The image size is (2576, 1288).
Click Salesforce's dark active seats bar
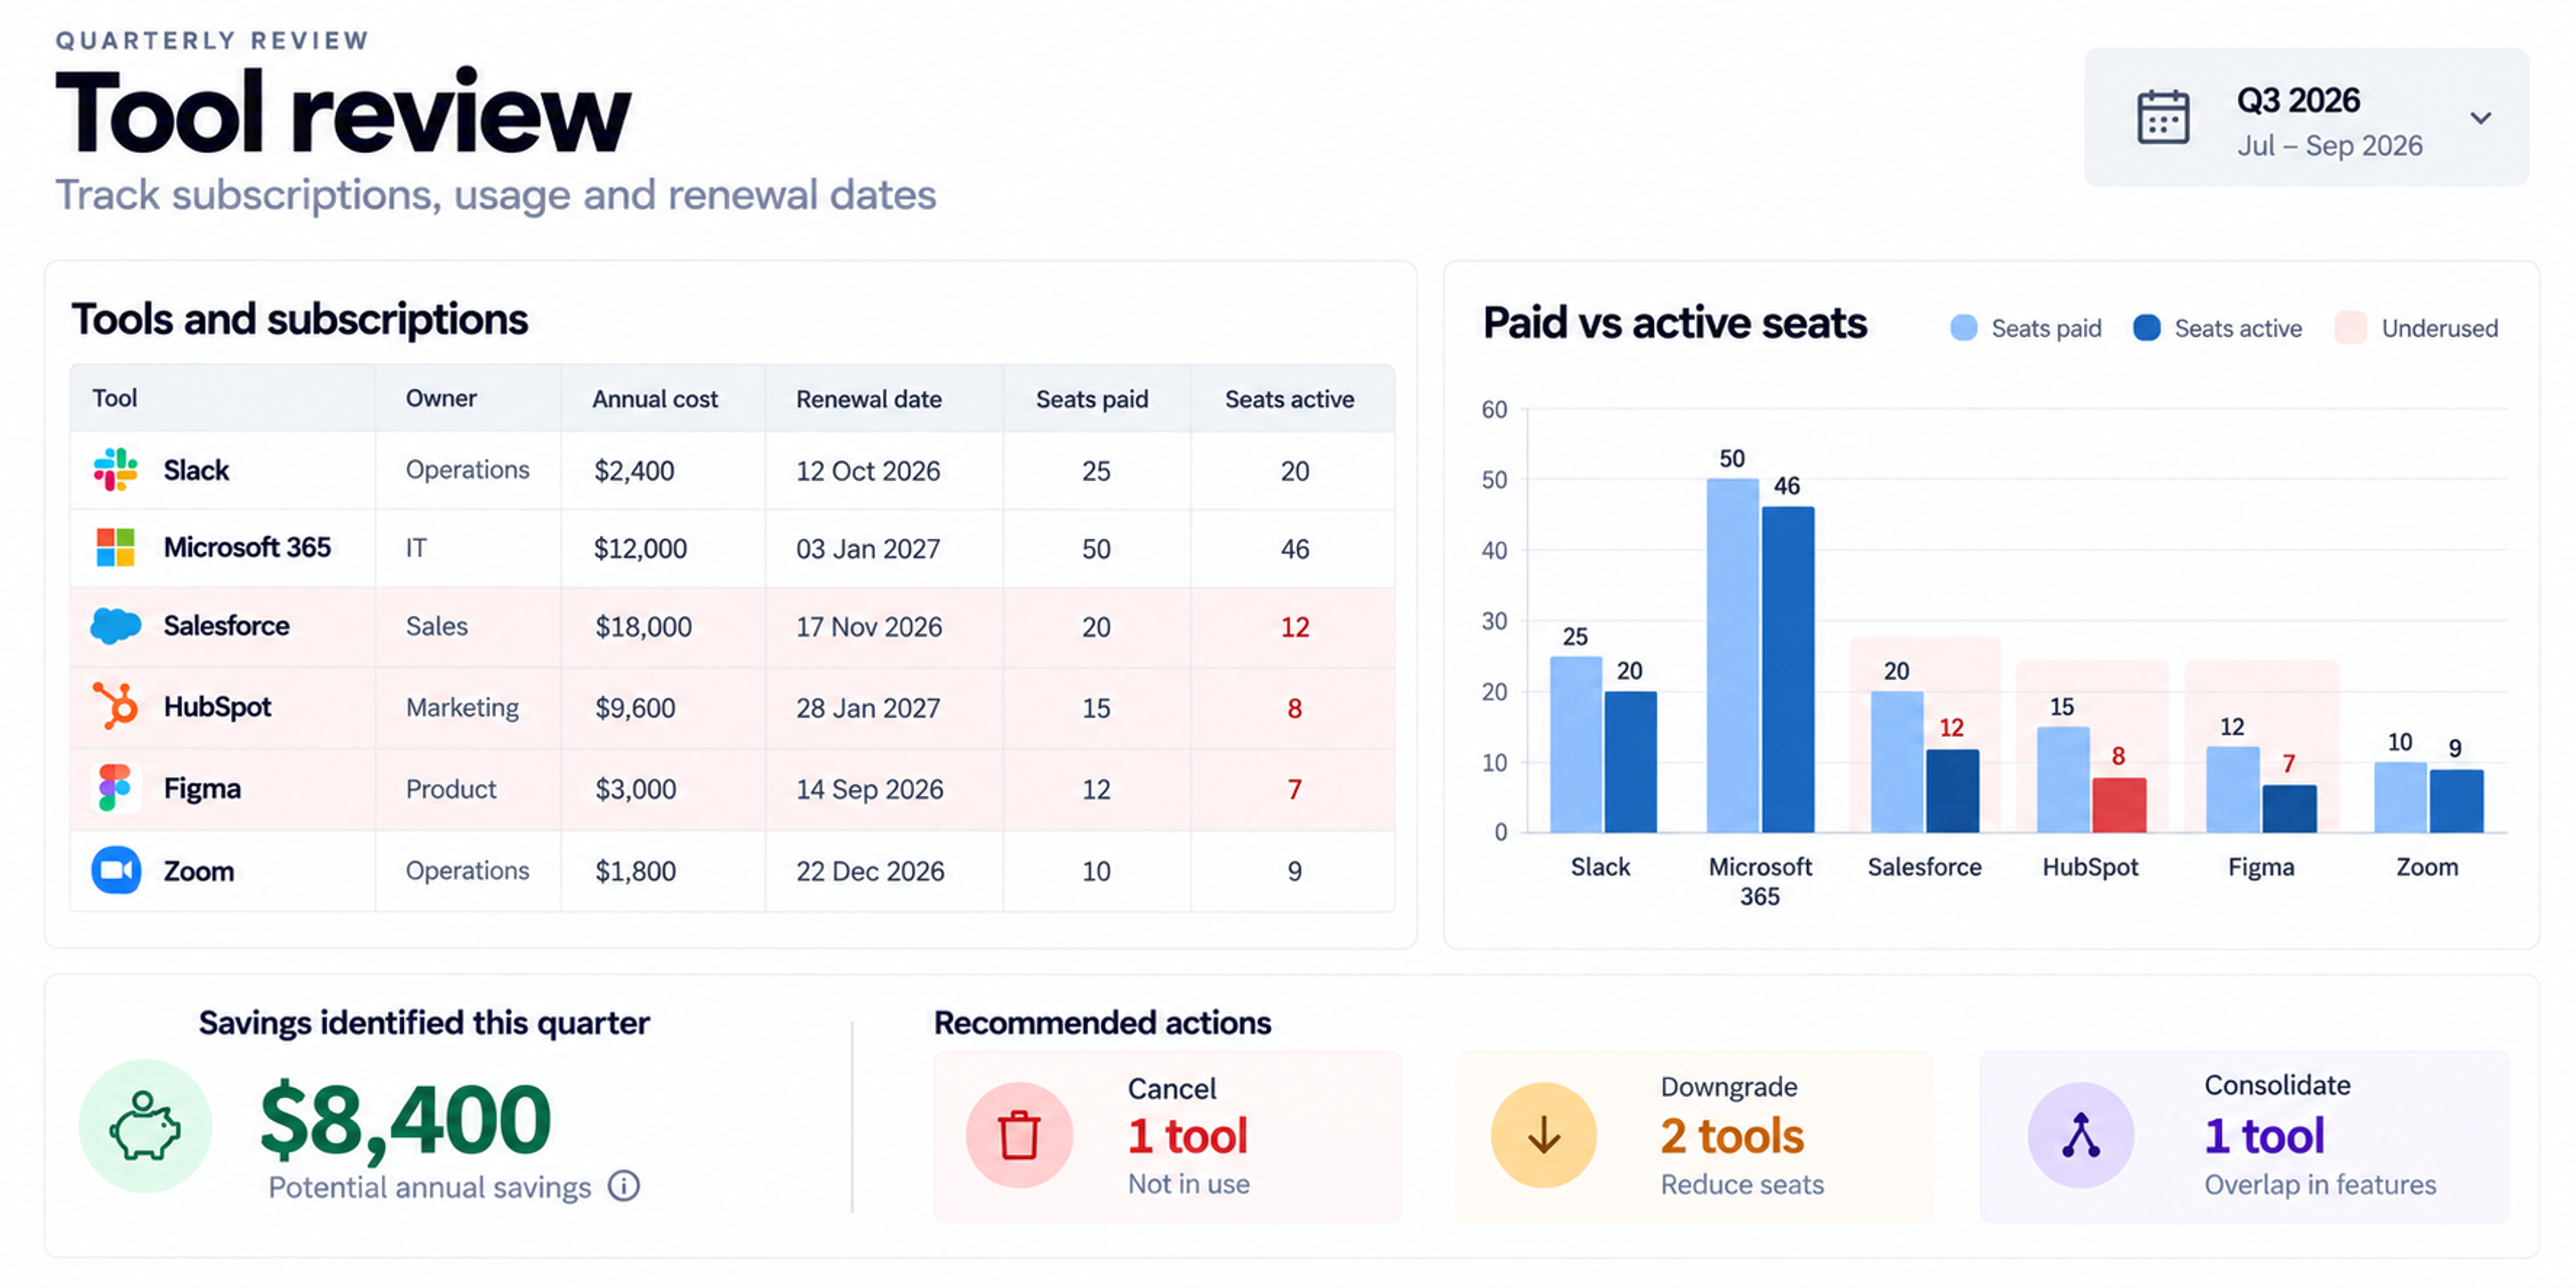(x=1953, y=790)
